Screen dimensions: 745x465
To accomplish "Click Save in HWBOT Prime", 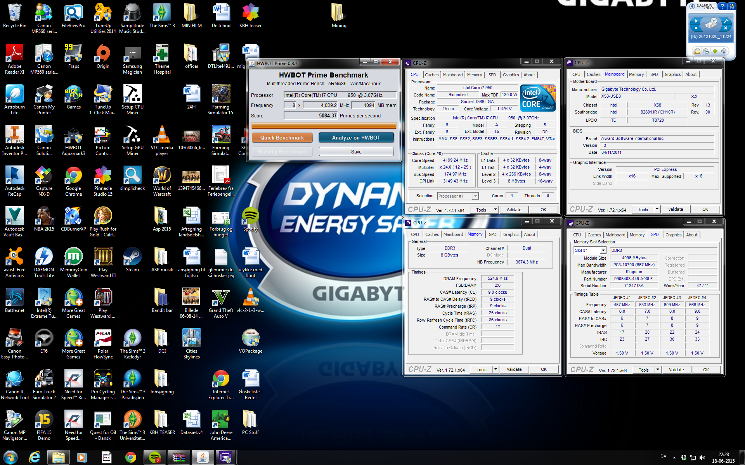I will (x=356, y=152).
